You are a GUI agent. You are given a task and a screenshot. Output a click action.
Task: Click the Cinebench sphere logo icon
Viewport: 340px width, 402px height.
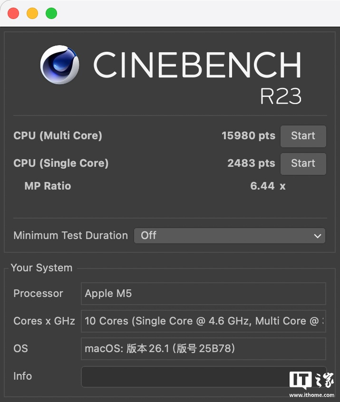tap(60, 65)
